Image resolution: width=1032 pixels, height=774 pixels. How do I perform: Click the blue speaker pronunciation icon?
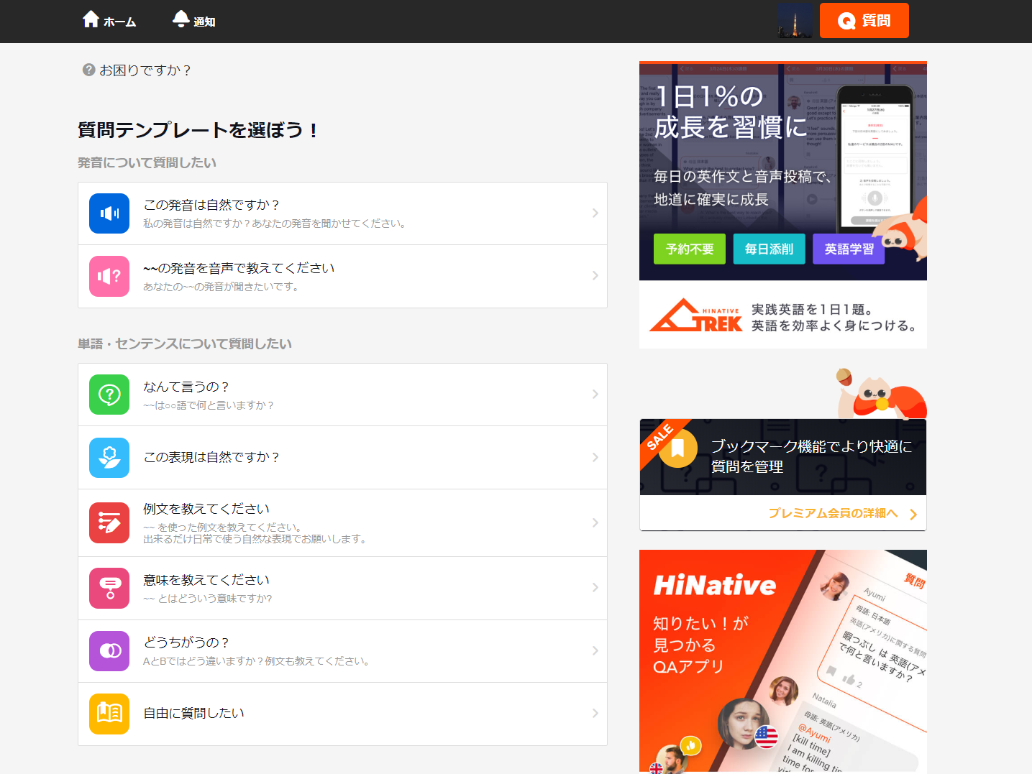tap(109, 213)
